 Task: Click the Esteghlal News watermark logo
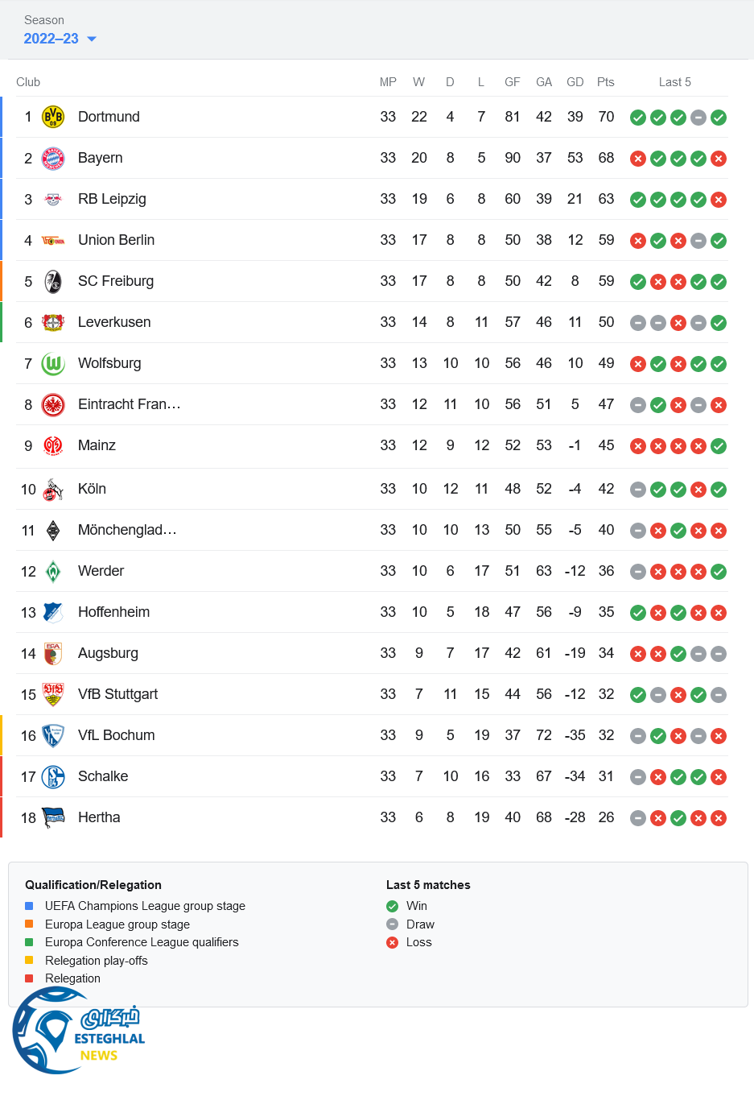(78, 1032)
